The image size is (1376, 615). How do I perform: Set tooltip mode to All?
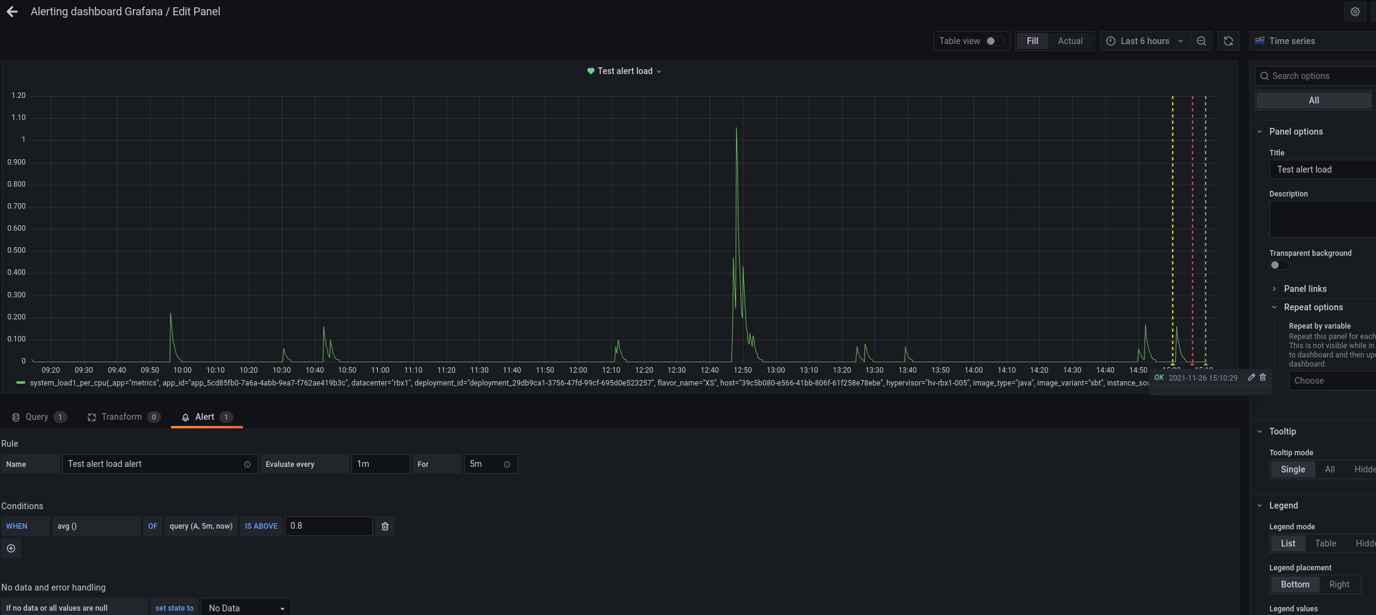click(x=1329, y=469)
